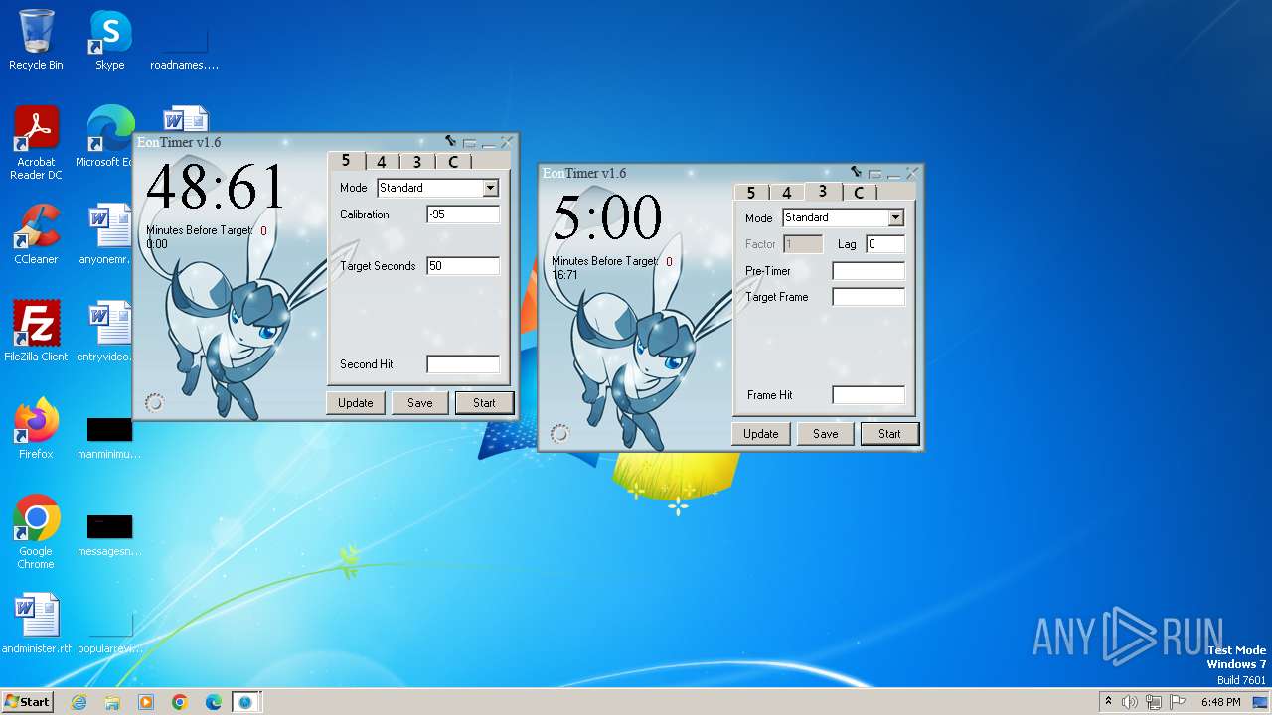
Task: Click the settings gear in right EonTimer
Action: (559, 433)
